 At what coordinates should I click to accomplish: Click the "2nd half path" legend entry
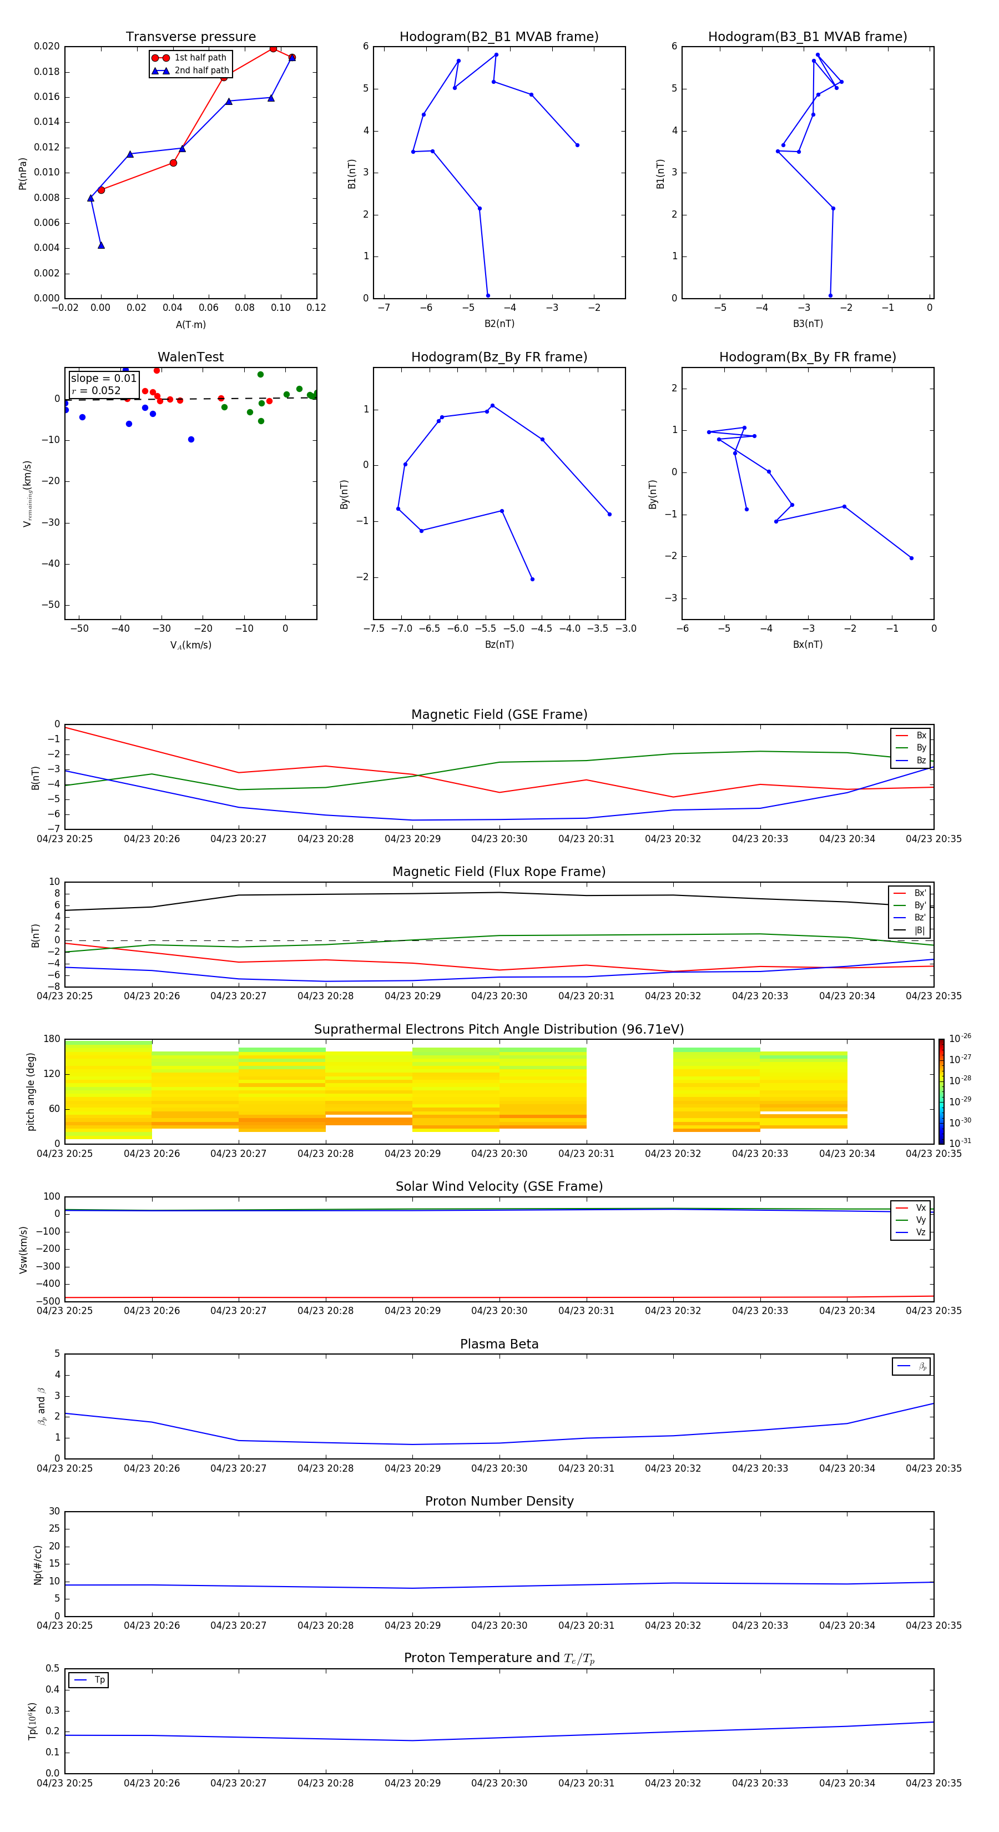190,71
